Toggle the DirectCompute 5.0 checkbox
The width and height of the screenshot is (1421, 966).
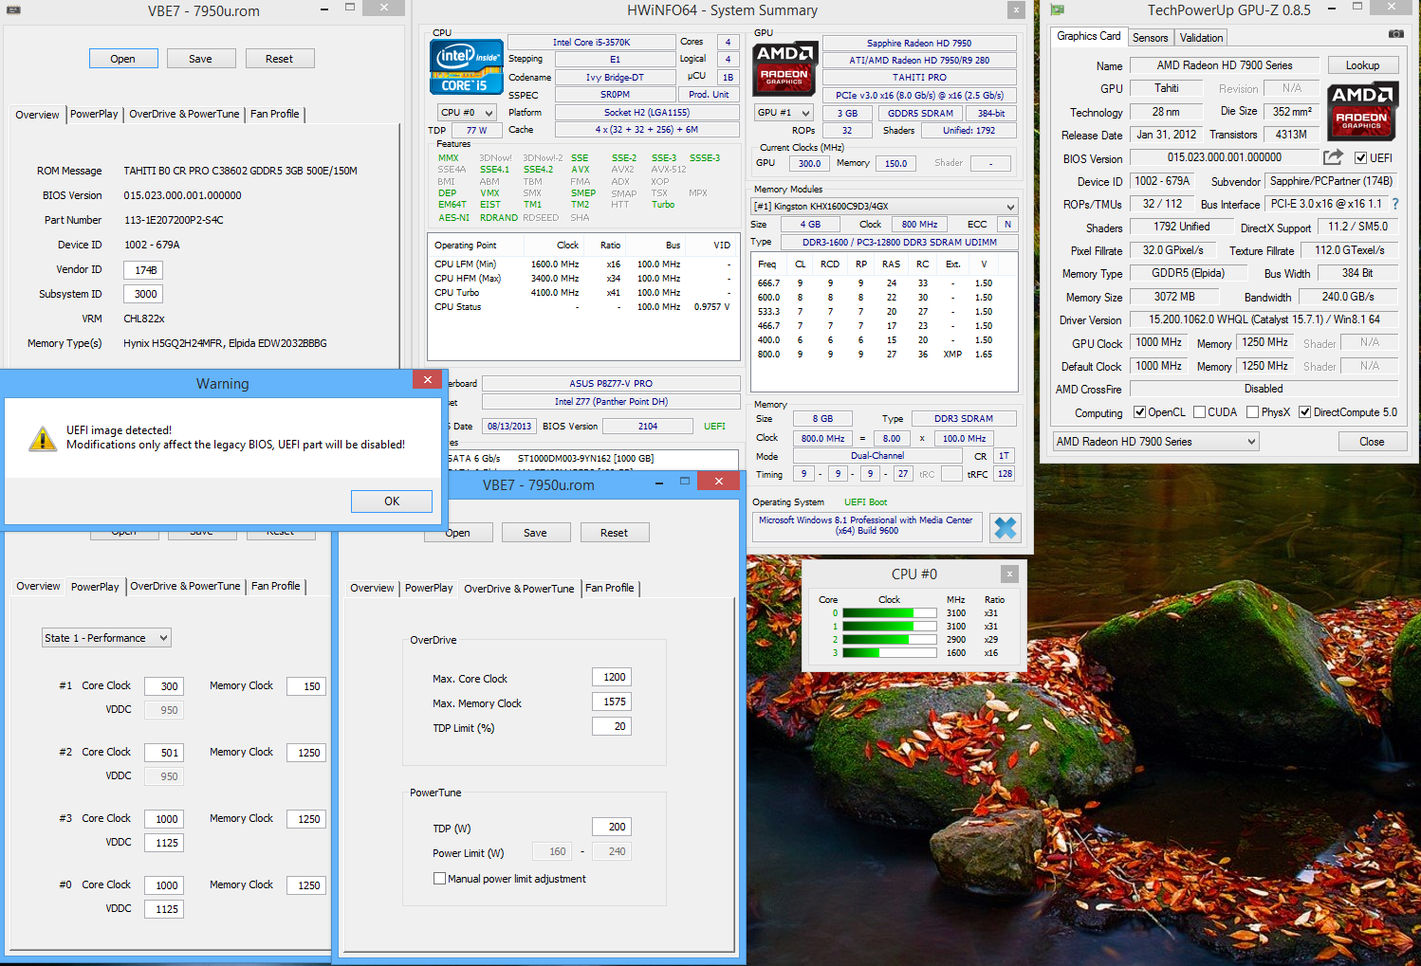click(1305, 412)
